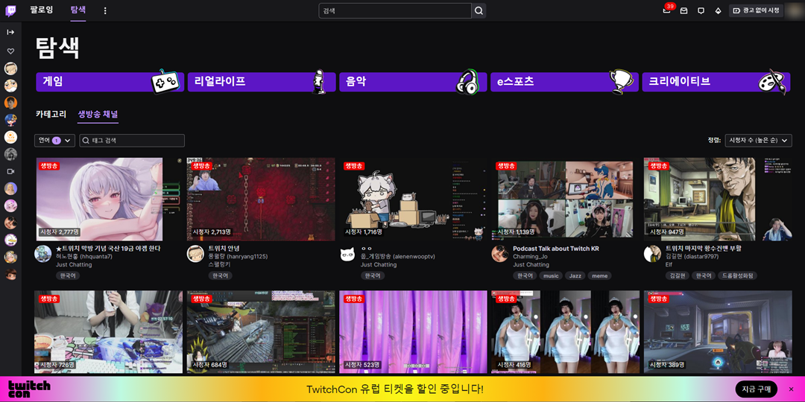Click the 광고 없이 시청 button
This screenshot has width=805, height=402.
756,10
